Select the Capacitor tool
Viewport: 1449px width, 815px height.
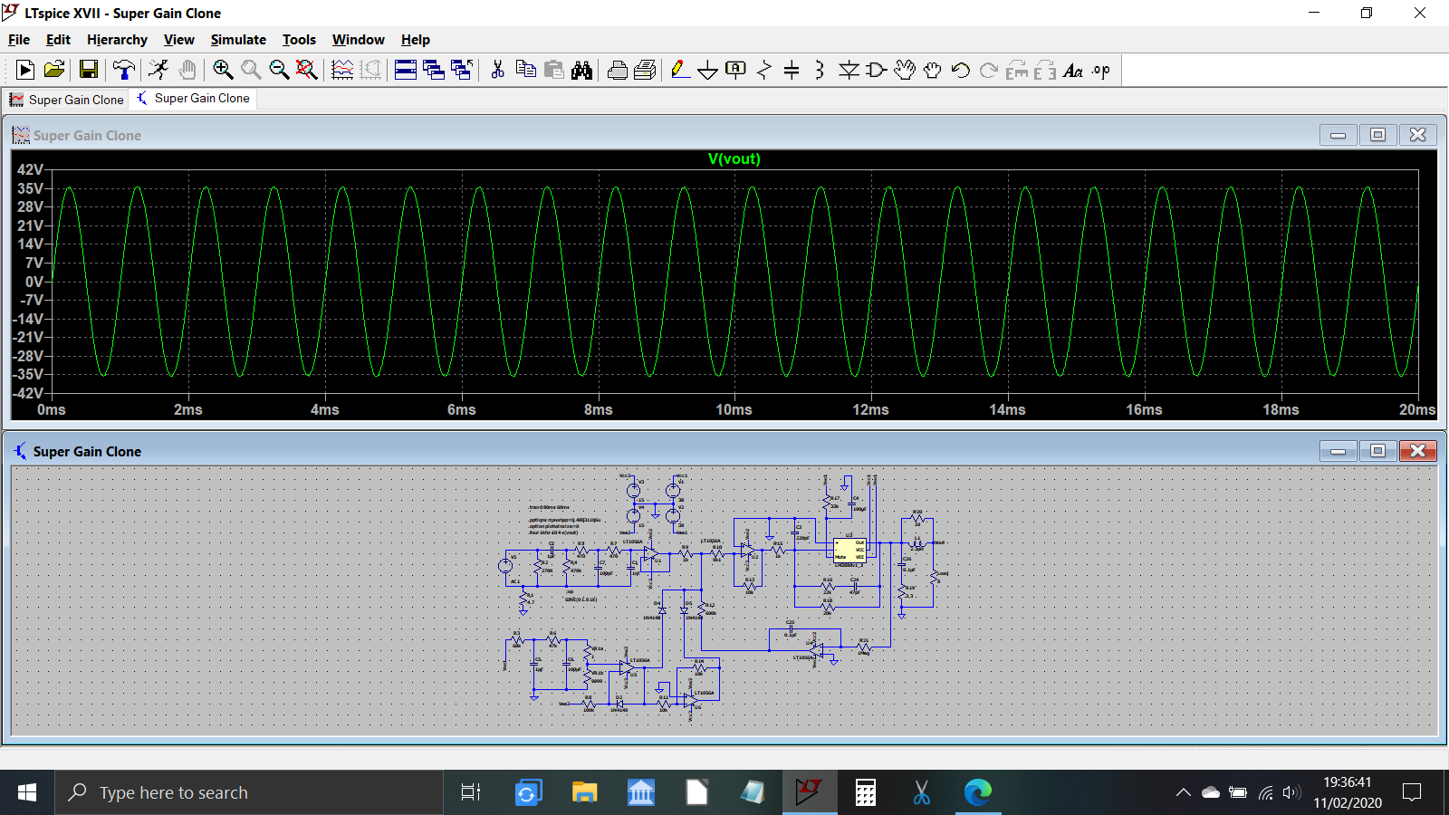point(792,70)
